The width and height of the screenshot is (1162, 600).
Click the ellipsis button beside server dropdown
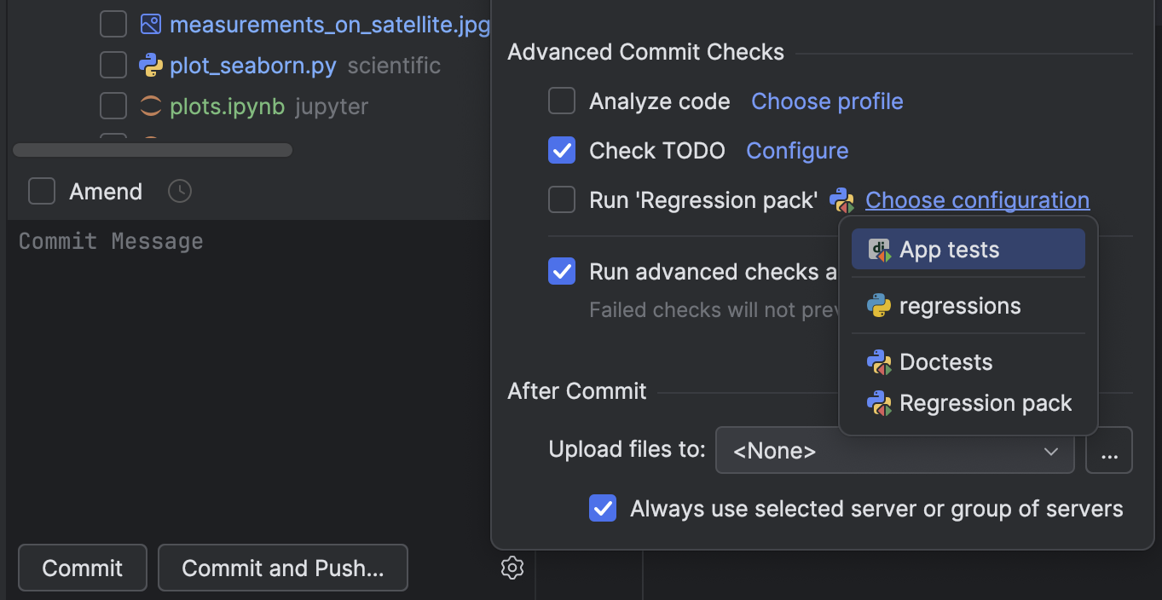click(1108, 451)
